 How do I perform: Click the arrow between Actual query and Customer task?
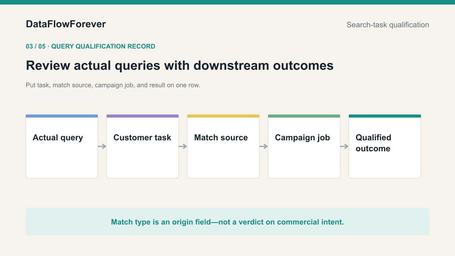tap(102, 146)
